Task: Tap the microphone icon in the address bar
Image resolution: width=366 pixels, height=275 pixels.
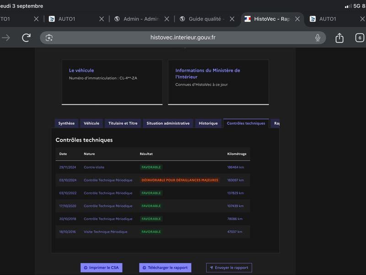Action: click(318, 38)
